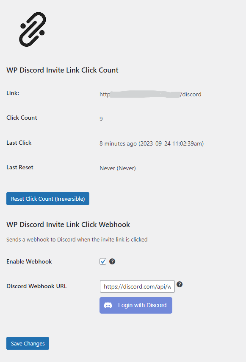246x362 pixels.
Task: Click the 'Enable Webhook' label
Action: click(29, 261)
